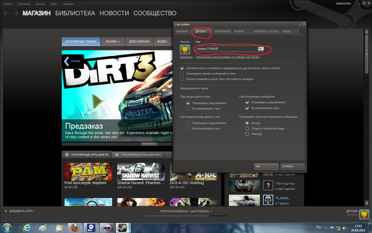Click the volume speaker tray icon
The image size is (372, 233).
pos(345,228)
